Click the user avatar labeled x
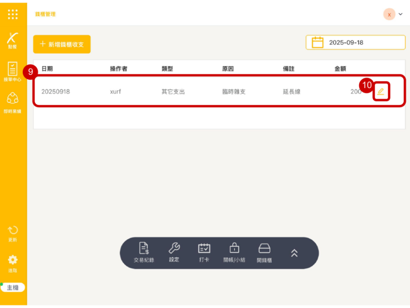This screenshot has width=410, height=308. coord(389,14)
